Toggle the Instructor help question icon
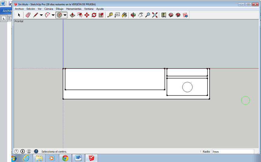This screenshot has width=261, height=162. (36, 151)
